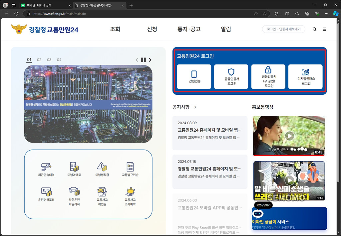Open the 교통사고 확인원 icon
The height and width of the screenshot is (236, 341).
pos(102,196)
